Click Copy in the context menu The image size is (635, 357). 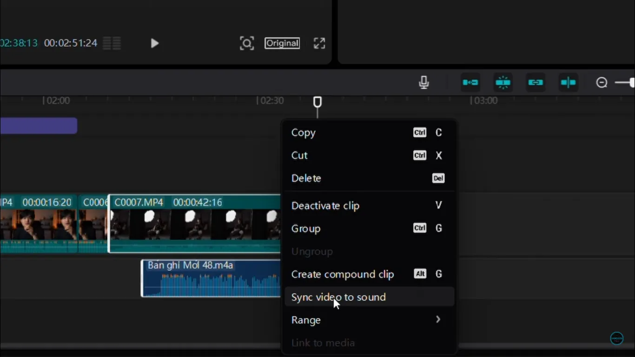pyautogui.click(x=304, y=133)
